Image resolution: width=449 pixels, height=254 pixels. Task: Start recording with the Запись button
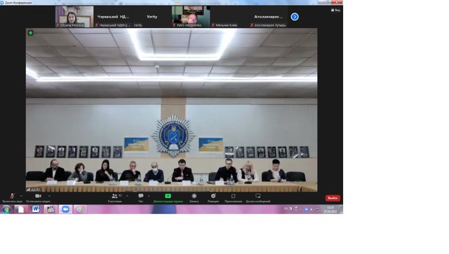194,198
